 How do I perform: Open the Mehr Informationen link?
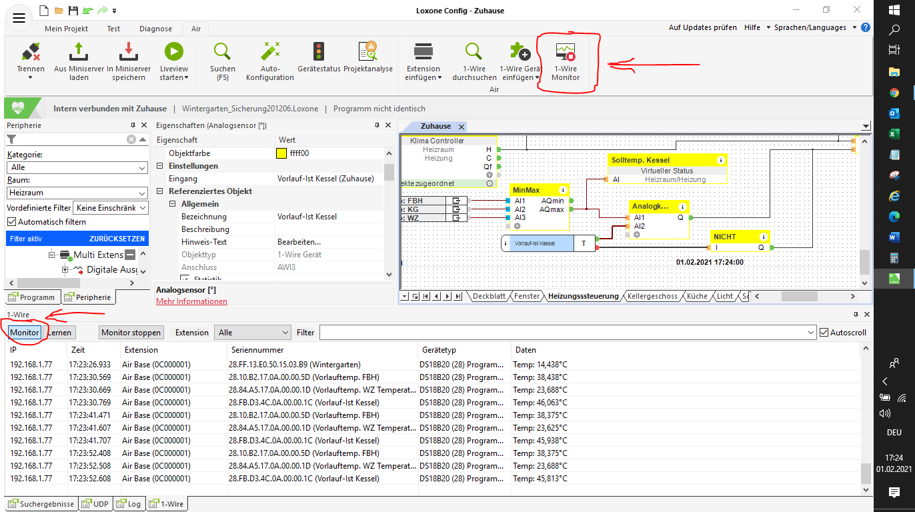(x=191, y=301)
